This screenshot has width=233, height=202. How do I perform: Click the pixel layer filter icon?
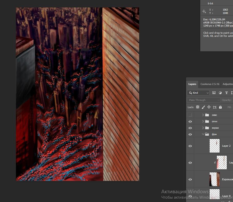coord(214,93)
